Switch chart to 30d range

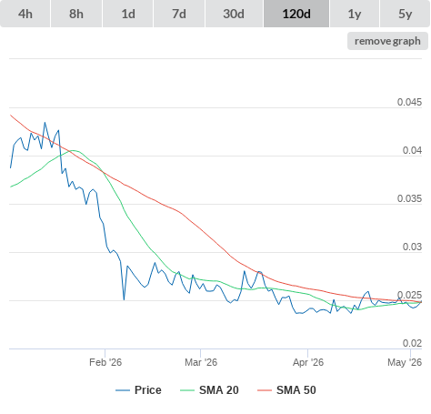[234, 14]
